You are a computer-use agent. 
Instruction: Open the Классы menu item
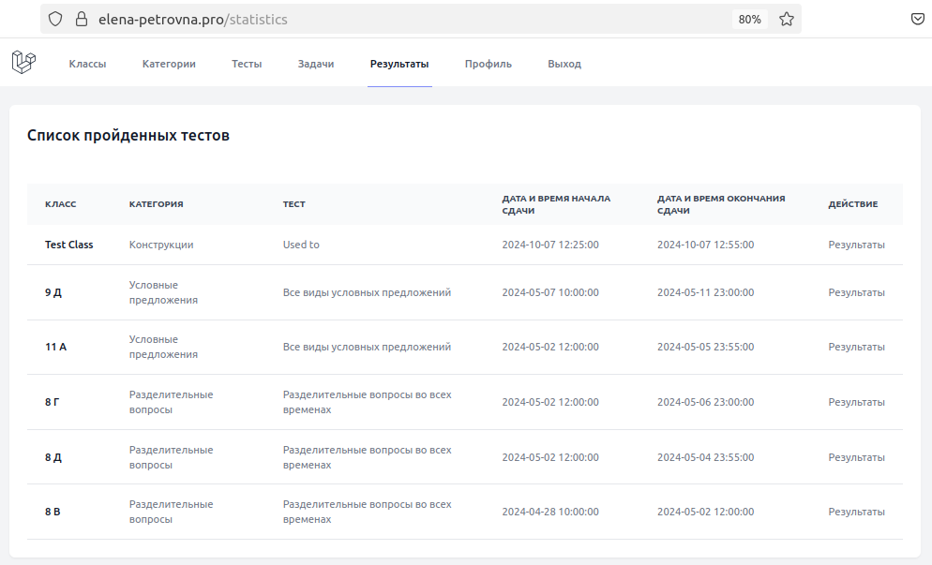(87, 64)
